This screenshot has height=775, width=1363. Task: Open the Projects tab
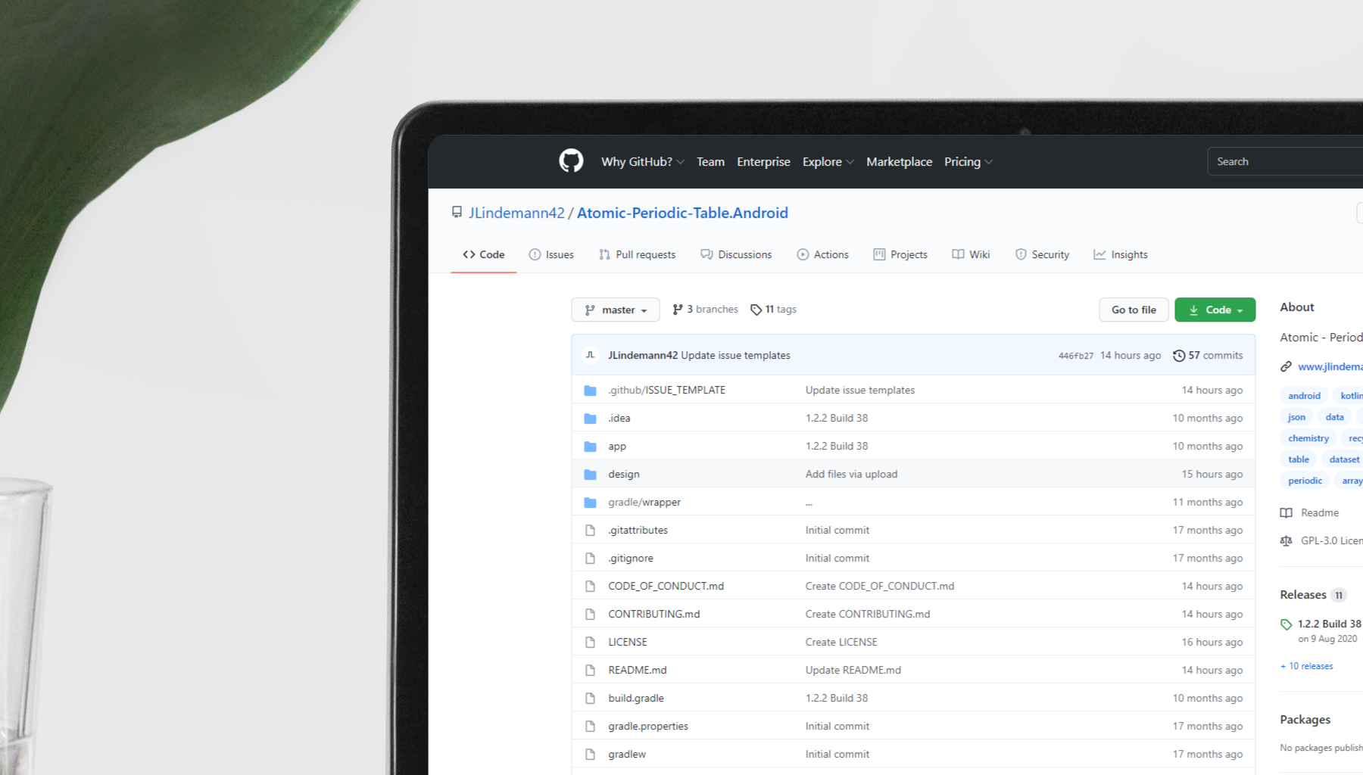pyautogui.click(x=900, y=255)
